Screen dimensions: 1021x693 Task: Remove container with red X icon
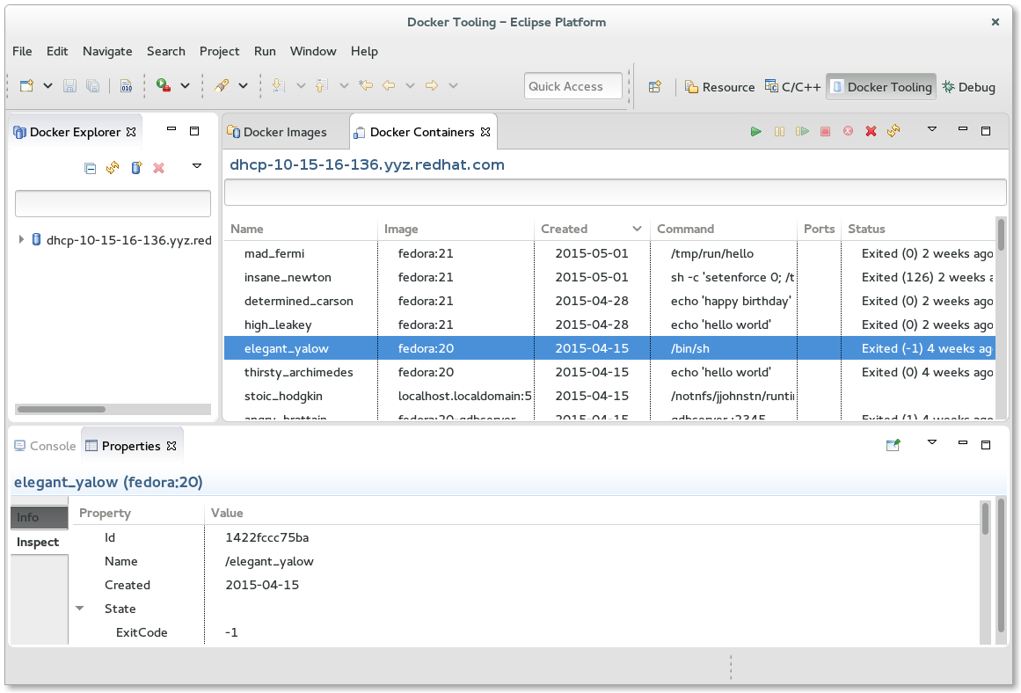[871, 132]
